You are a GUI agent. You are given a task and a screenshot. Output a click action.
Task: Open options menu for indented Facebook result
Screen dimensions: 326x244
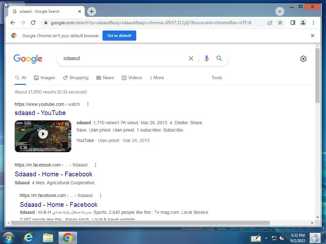click(100, 195)
